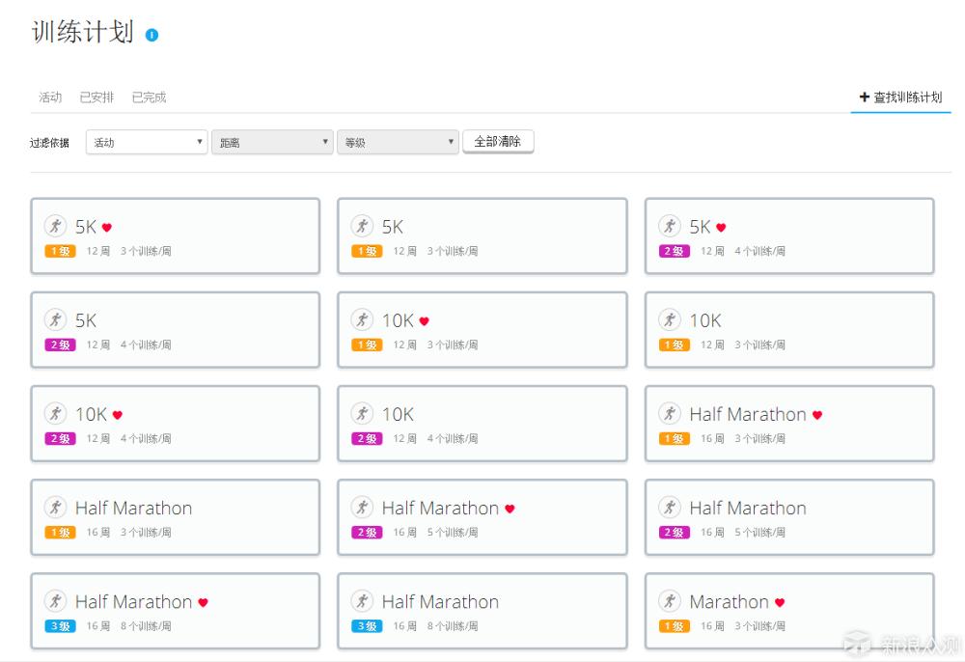Viewport: 965px width, 662px height.
Task: Open the 活动 filter dropdown
Action: coord(147,141)
